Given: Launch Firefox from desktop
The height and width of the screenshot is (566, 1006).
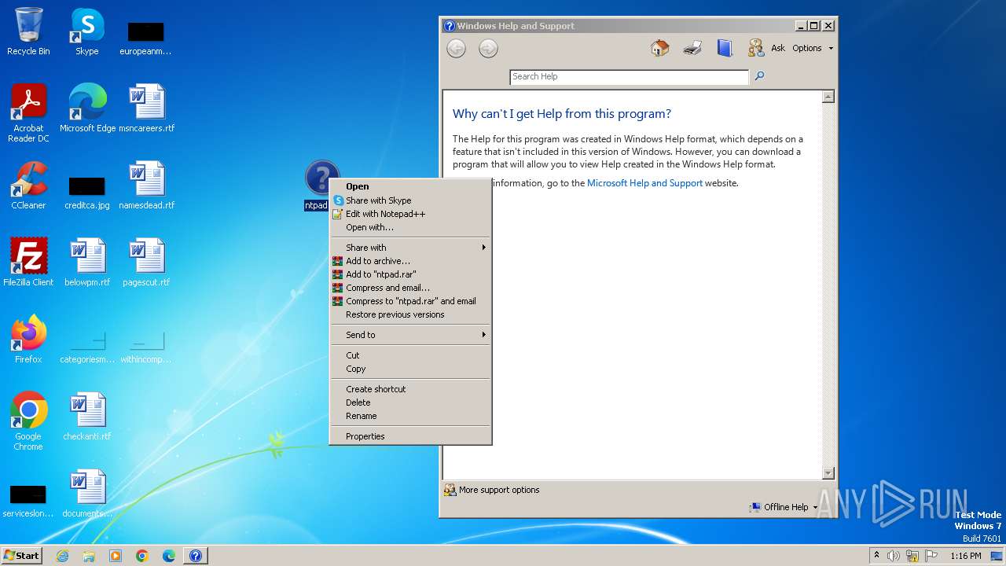Looking at the screenshot, I should pos(28,340).
